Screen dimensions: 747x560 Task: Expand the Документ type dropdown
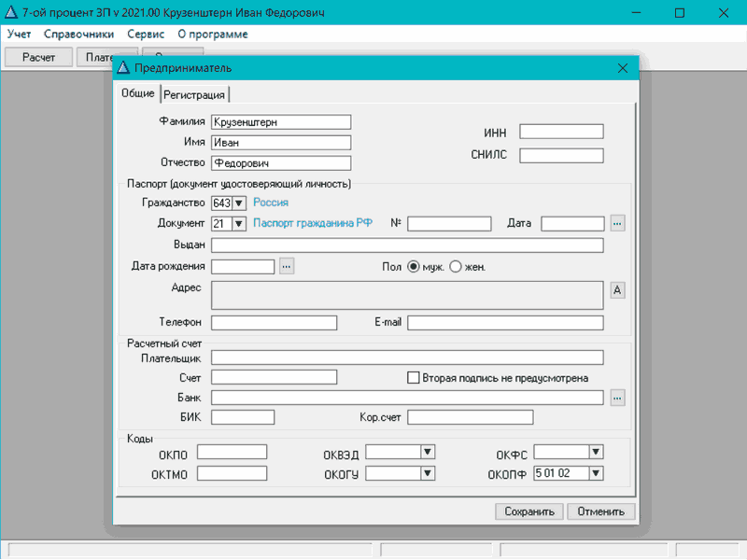click(x=238, y=224)
